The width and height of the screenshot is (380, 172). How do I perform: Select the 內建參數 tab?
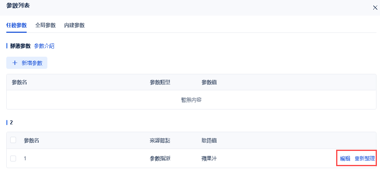74,25
